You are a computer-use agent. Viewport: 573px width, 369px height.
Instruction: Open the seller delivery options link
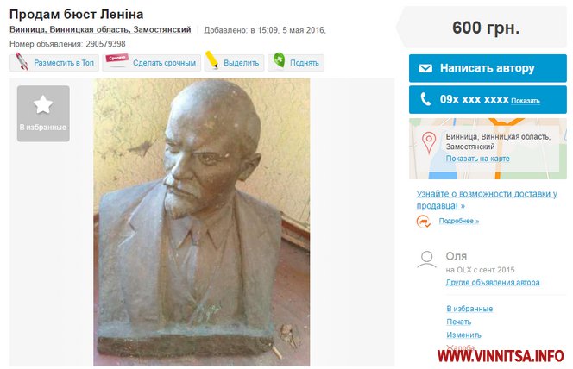487,200
